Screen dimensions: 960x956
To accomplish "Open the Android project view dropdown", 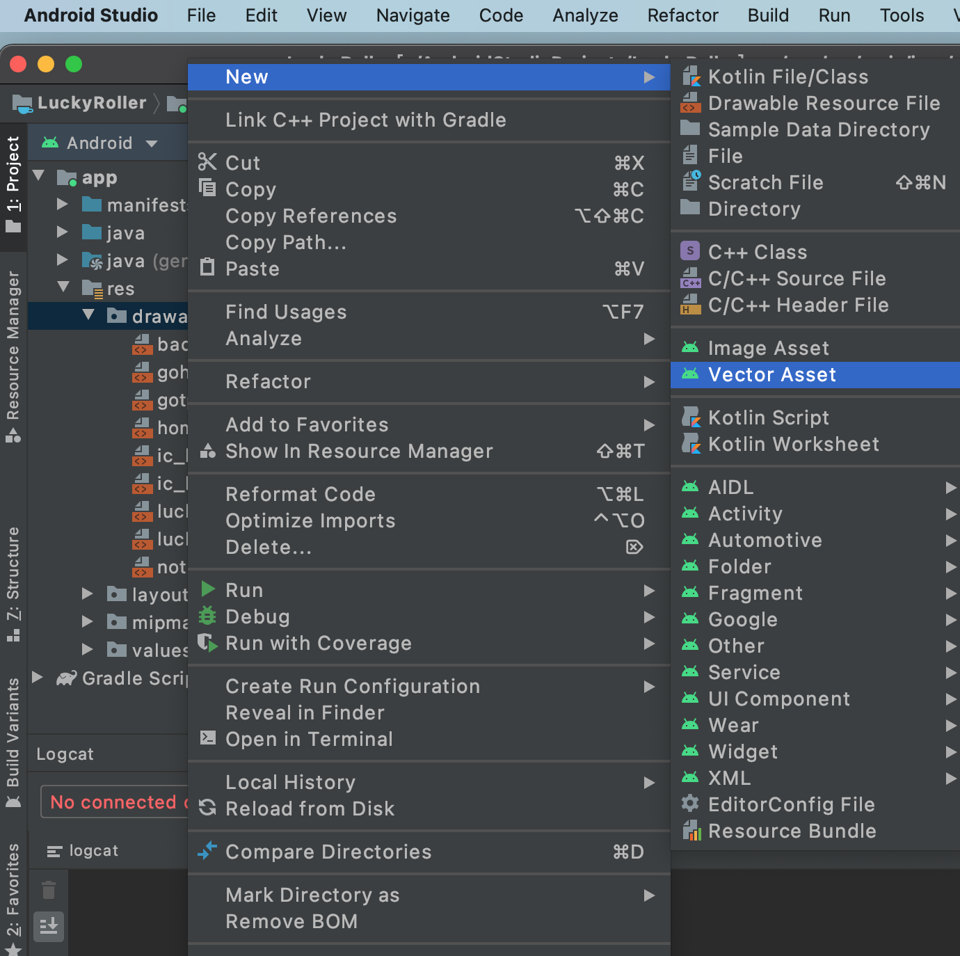I will (99, 143).
